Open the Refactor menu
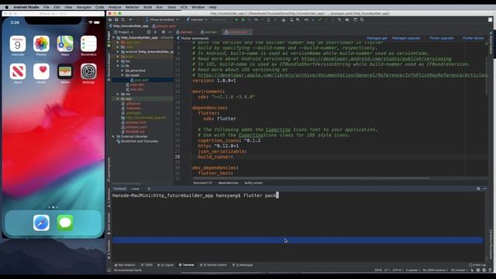Image resolution: width=496 pixels, height=279 pixels. point(133,7)
